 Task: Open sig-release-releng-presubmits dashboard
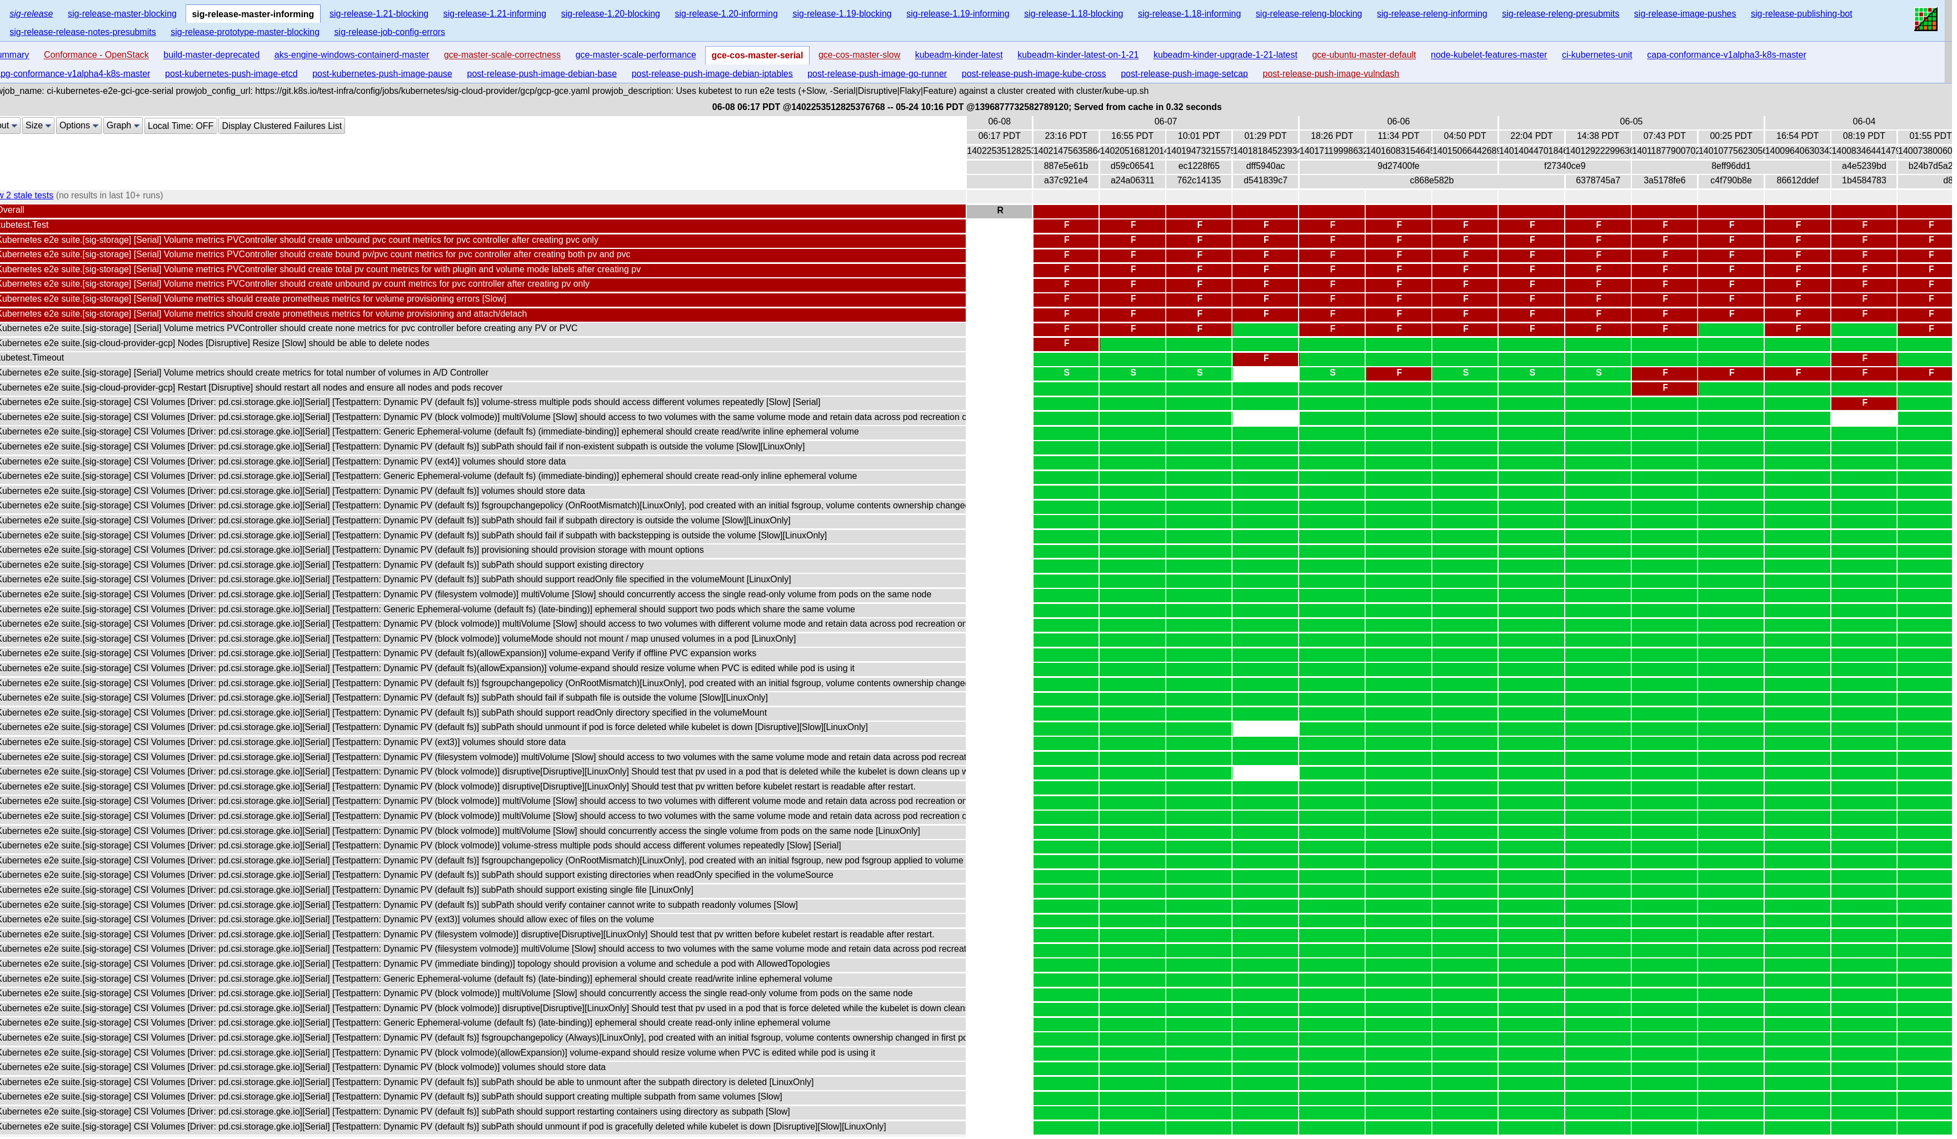pyautogui.click(x=1561, y=14)
